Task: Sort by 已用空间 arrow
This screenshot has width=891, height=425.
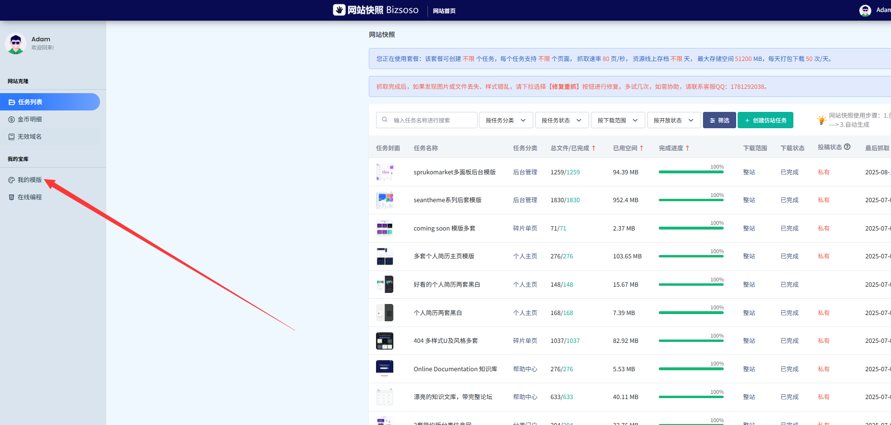Action: pos(641,148)
